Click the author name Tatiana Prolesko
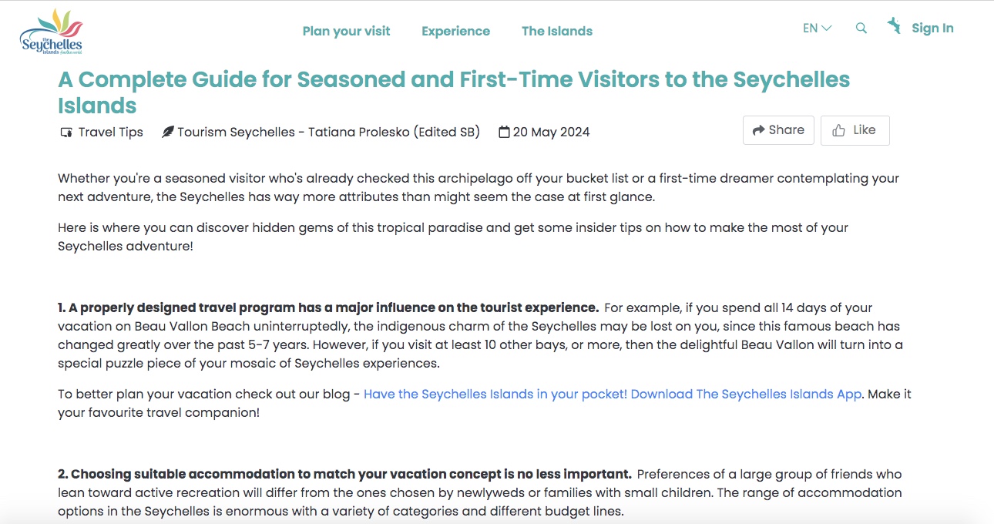The image size is (994, 524). [x=359, y=133]
